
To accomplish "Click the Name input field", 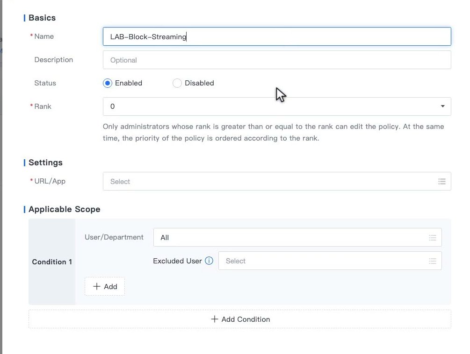I will pyautogui.click(x=277, y=36).
